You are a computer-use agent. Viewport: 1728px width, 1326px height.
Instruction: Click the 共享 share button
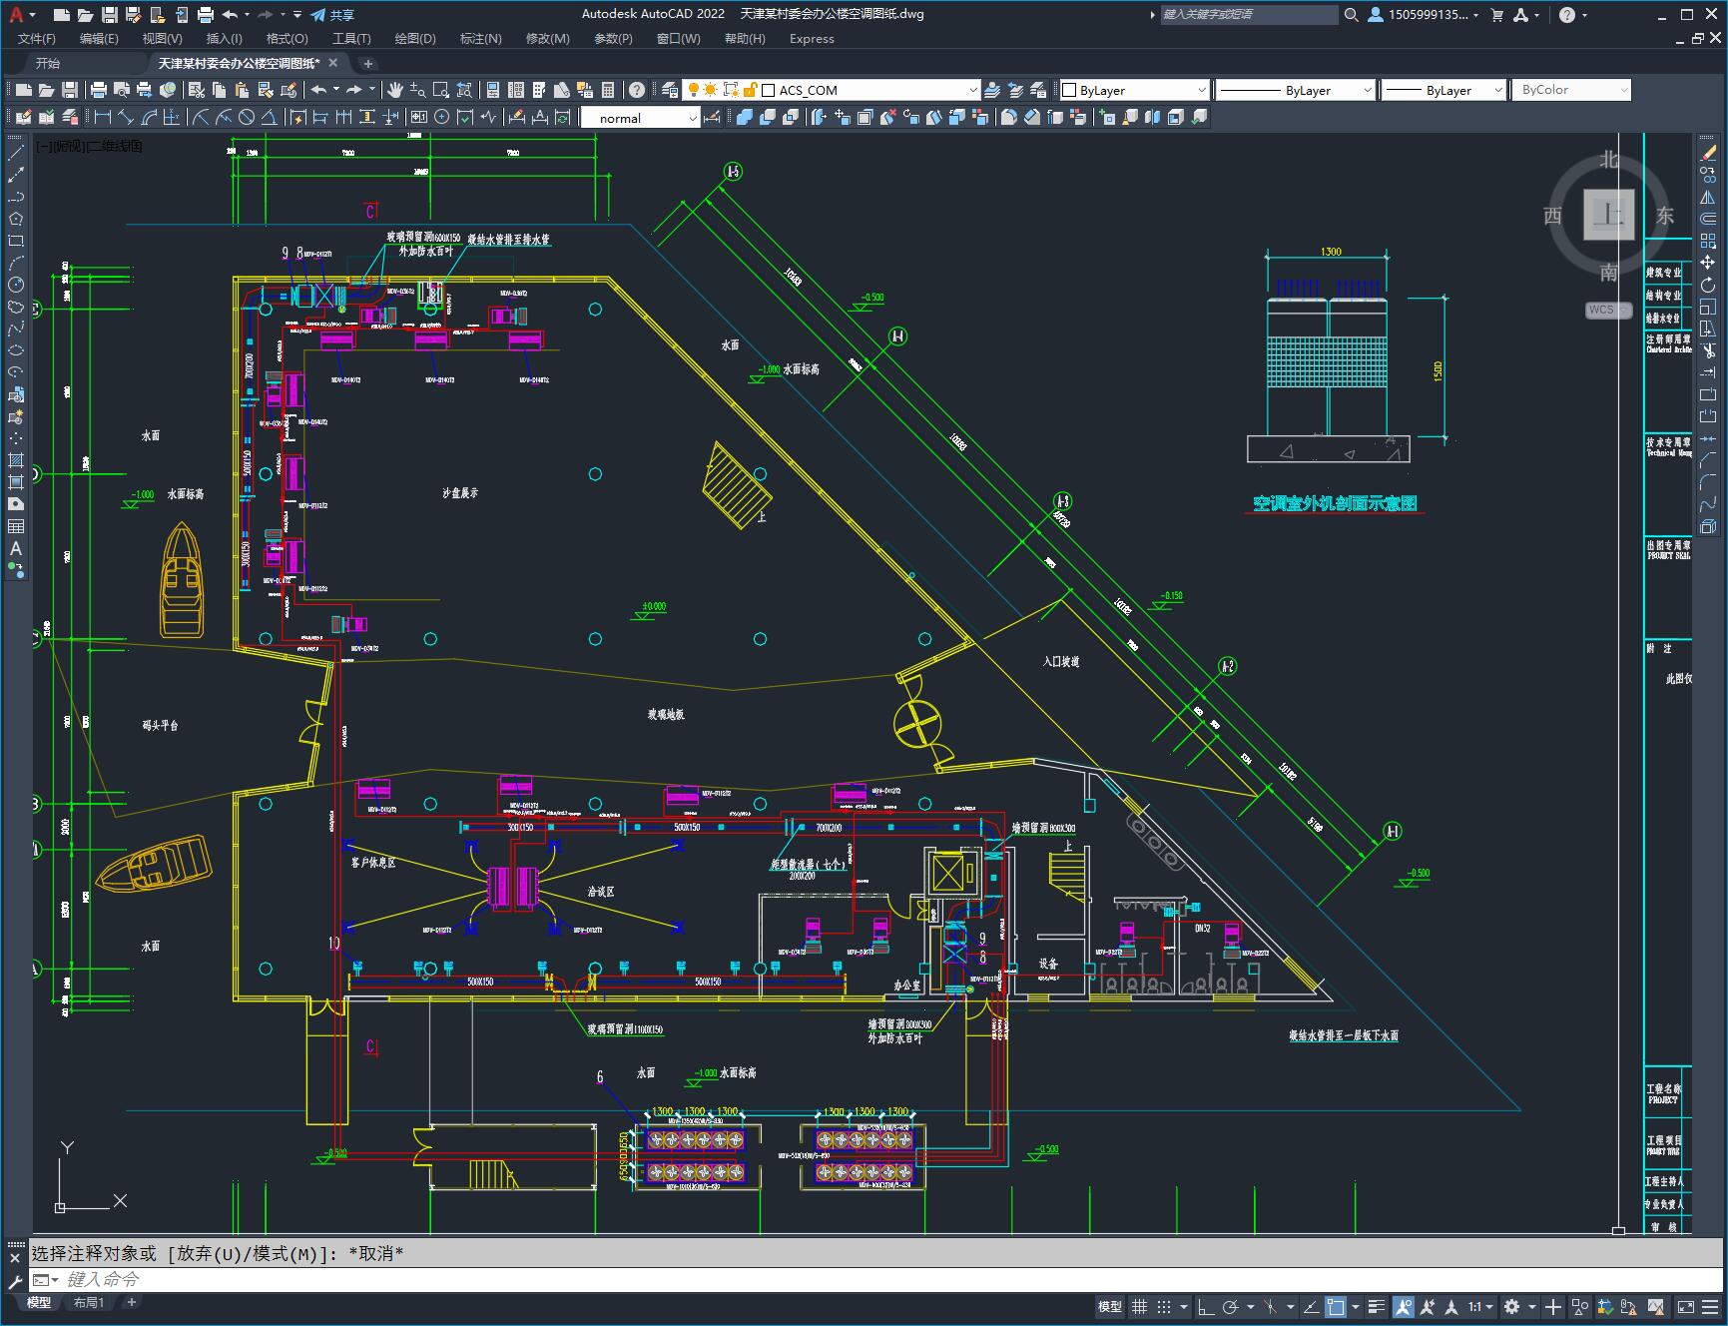(x=332, y=15)
